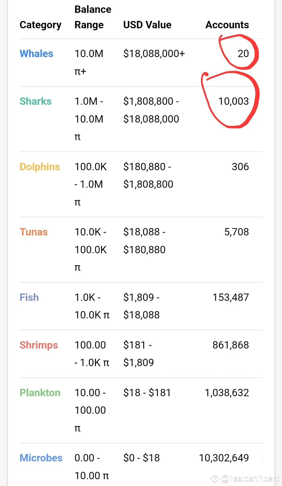The height and width of the screenshot is (486, 282).
Task: Select the Microbes account count 10,302,649
Action: [224, 458]
